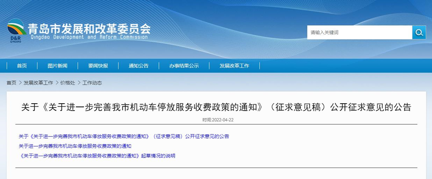Open the blue 公开征求意见的公告 attachment link
Image resolution: width=432 pixels, height=179 pixels.
(x=124, y=136)
